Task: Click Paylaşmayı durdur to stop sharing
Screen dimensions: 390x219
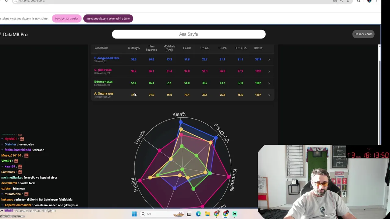Action: [x=67, y=19]
